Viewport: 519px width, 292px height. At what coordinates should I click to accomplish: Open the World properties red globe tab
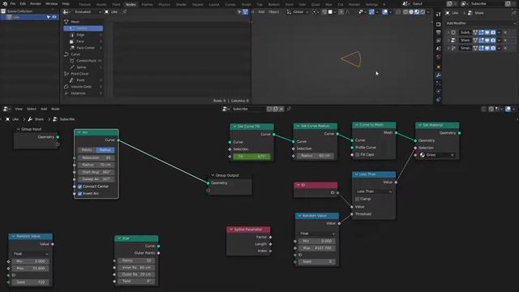pos(438,57)
